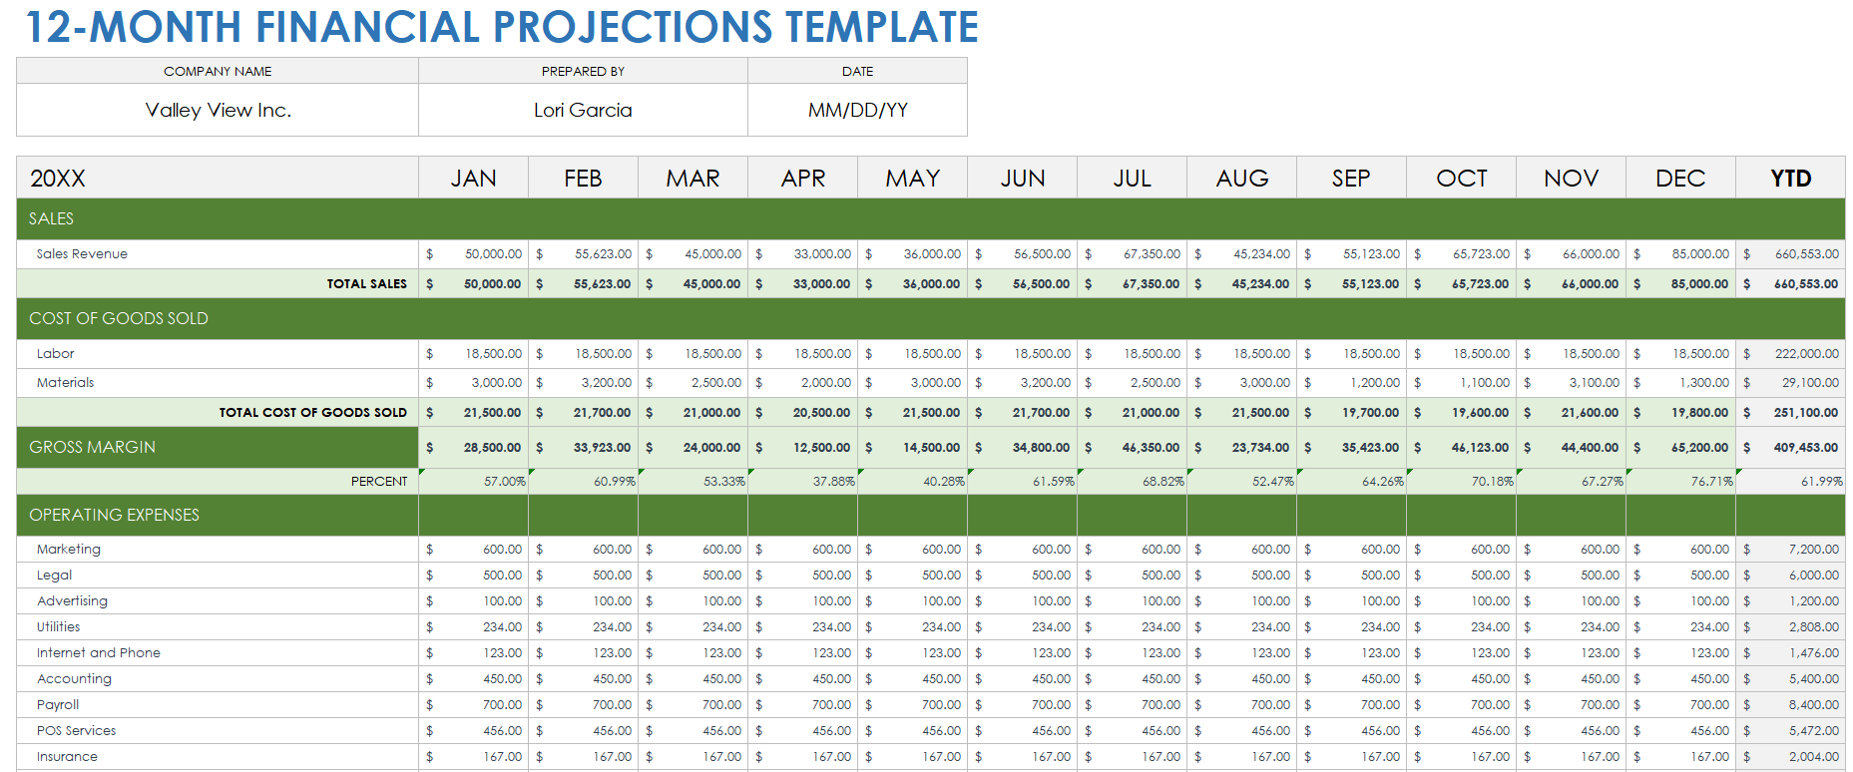Viewport: 1853px width, 772px height.
Task: Click the JAN column header
Action: tap(473, 179)
